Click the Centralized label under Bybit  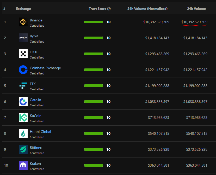tap(37, 42)
